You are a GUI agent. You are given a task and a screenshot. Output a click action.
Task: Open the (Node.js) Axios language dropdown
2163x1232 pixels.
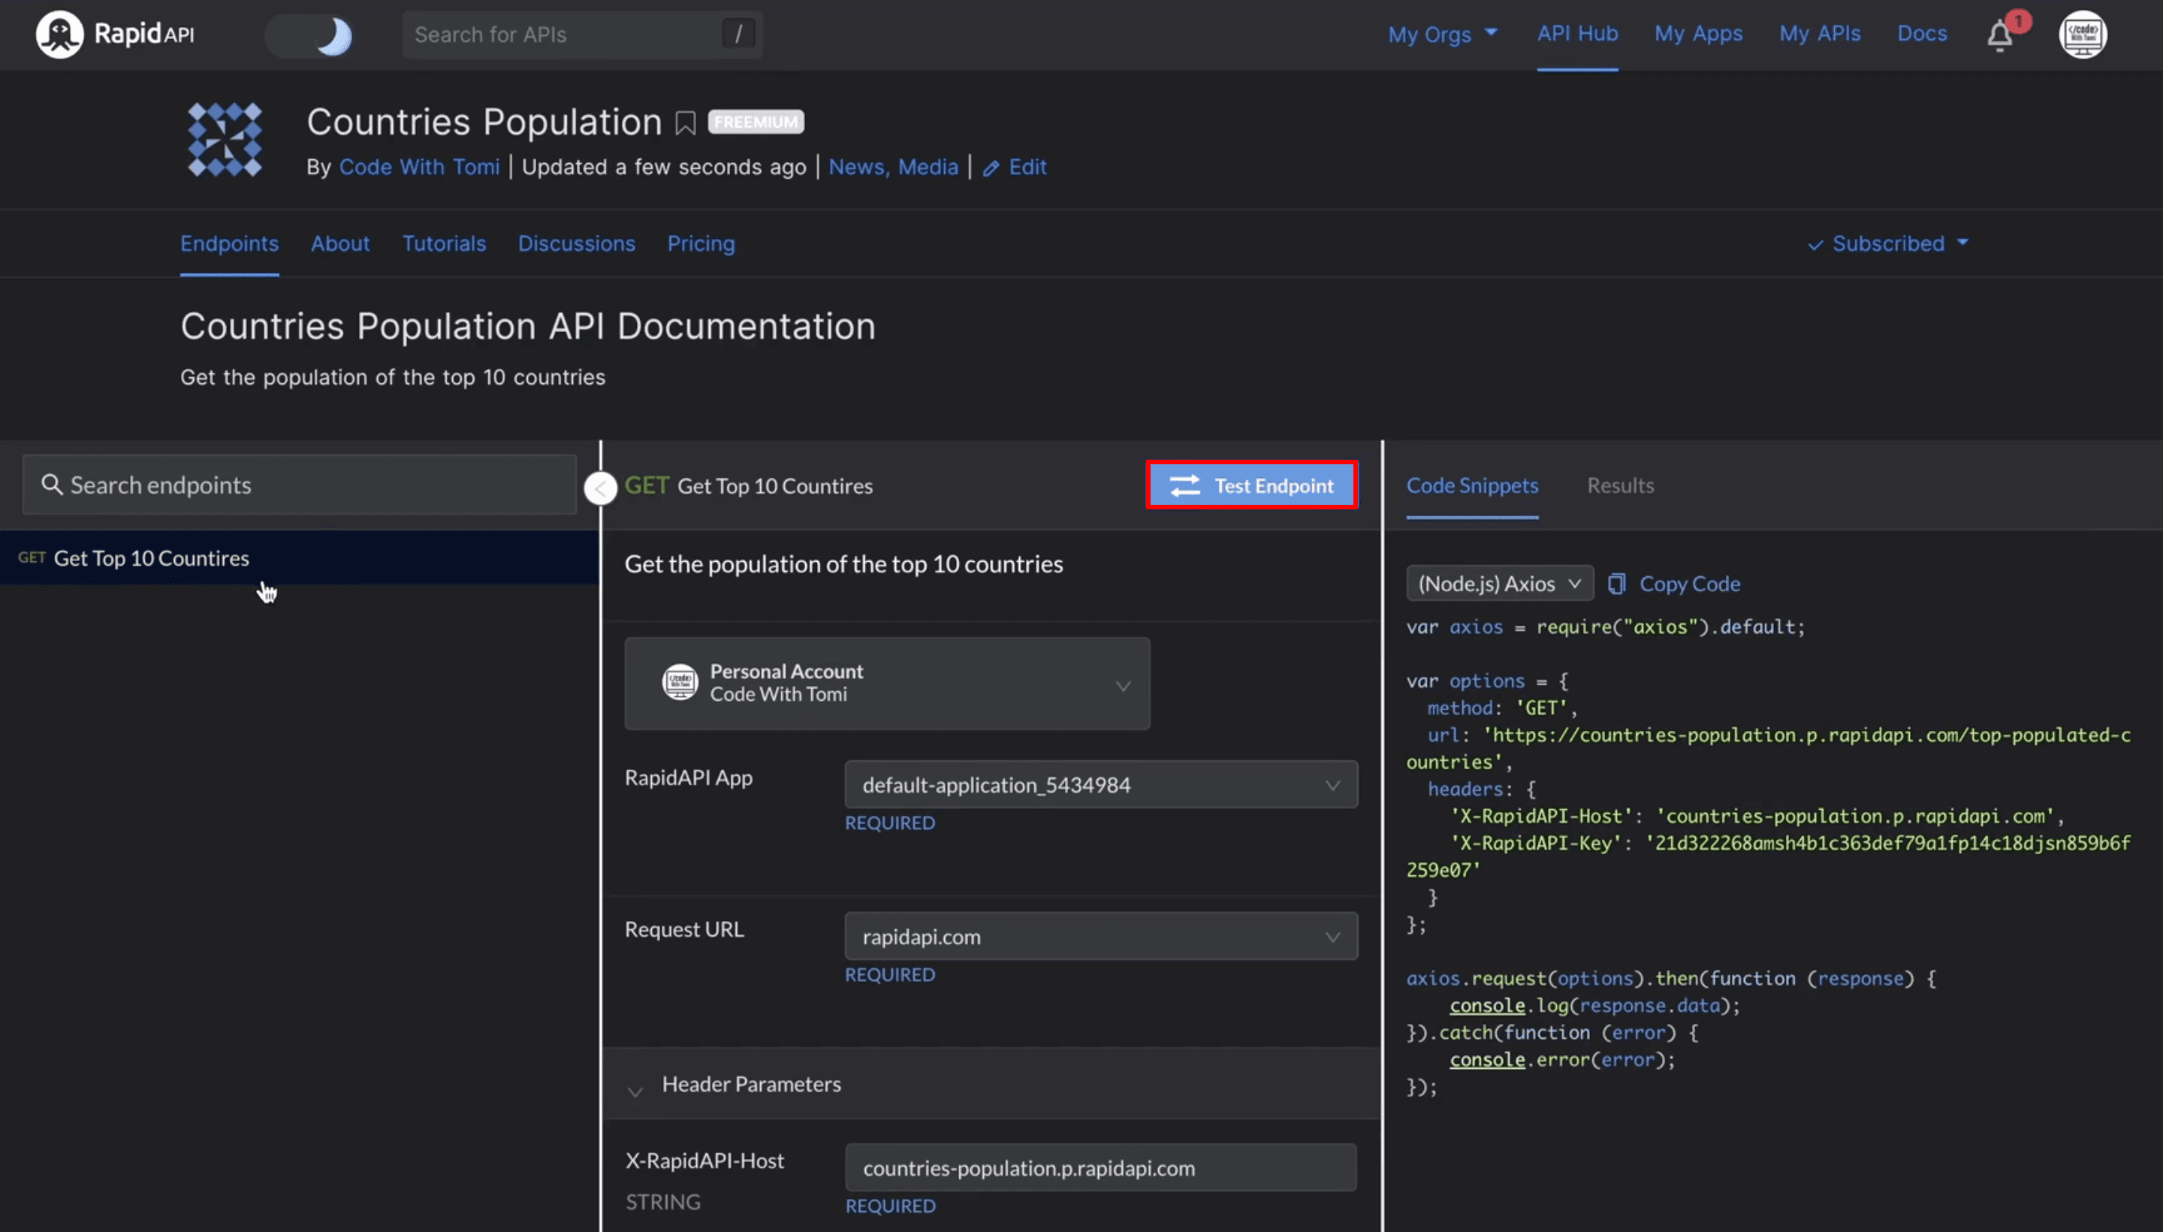[1499, 583]
